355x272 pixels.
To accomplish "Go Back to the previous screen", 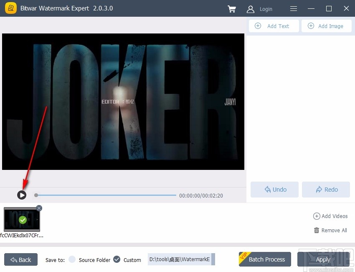I will pyautogui.click(x=20, y=259).
